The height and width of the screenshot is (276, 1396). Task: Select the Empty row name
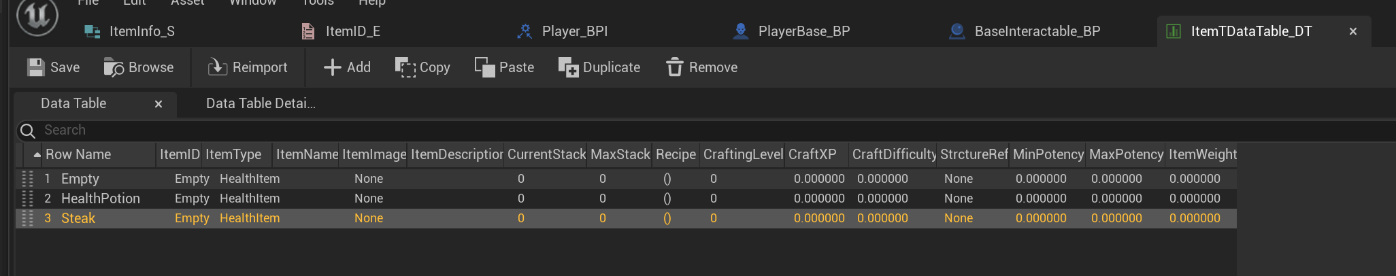80,179
